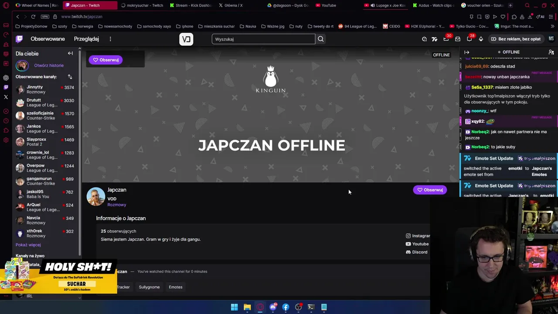The width and height of the screenshot is (558, 314).
Task: Click username Norbeq2 saying 'to jakie suby'
Action: [x=480, y=147]
